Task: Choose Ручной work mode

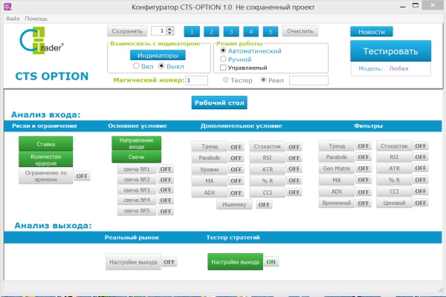Action: pyautogui.click(x=223, y=59)
